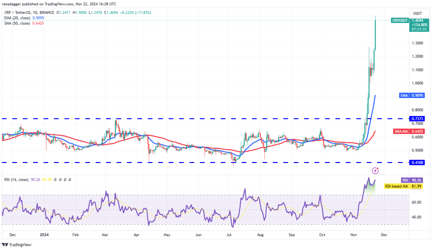Select the 0.4100 support price label
The height and width of the screenshot is (249, 432).
click(x=417, y=162)
